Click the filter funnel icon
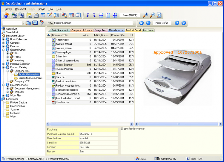Viewport: 224px width, 162px height. point(42,23)
